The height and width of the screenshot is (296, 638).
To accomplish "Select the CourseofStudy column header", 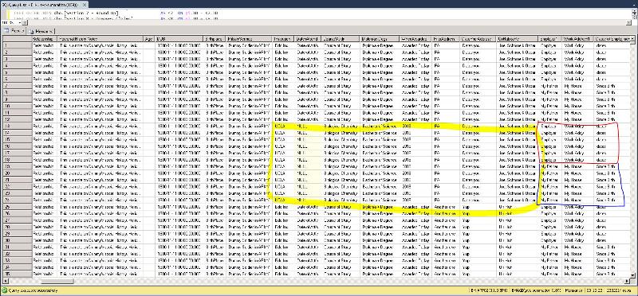I will (341, 38).
